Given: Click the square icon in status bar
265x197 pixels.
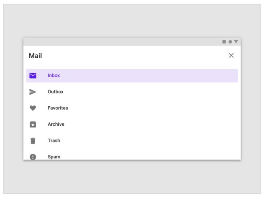Looking at the screenshot, I should pyautogui.click(x=224, y=42).
